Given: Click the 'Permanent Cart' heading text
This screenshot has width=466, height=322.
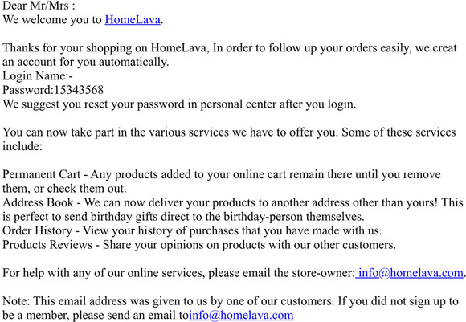Looking at the screenshot, I should tap(41, 174).
